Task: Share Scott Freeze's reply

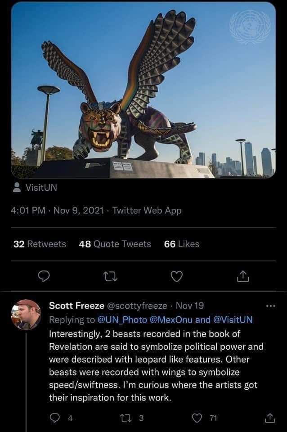Action: click(x=270, y=418)
